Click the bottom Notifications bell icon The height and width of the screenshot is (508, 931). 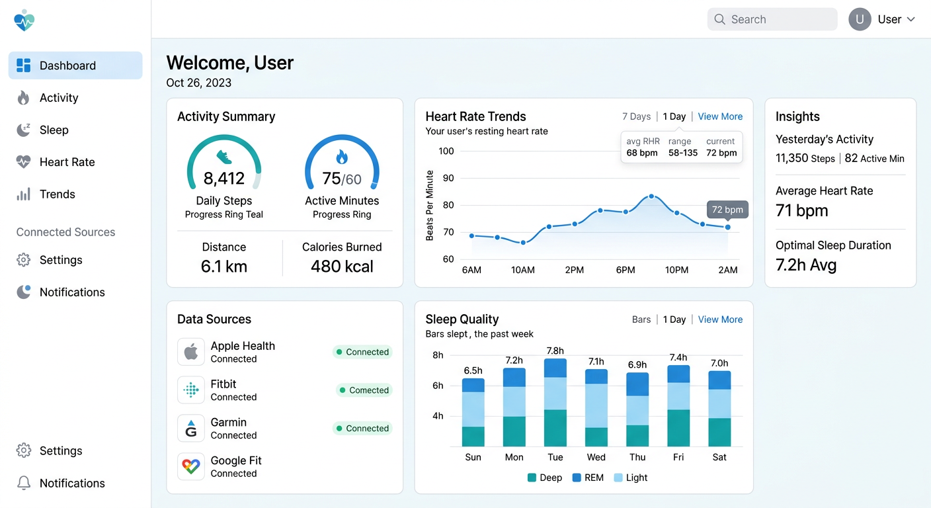click(23, 484)
